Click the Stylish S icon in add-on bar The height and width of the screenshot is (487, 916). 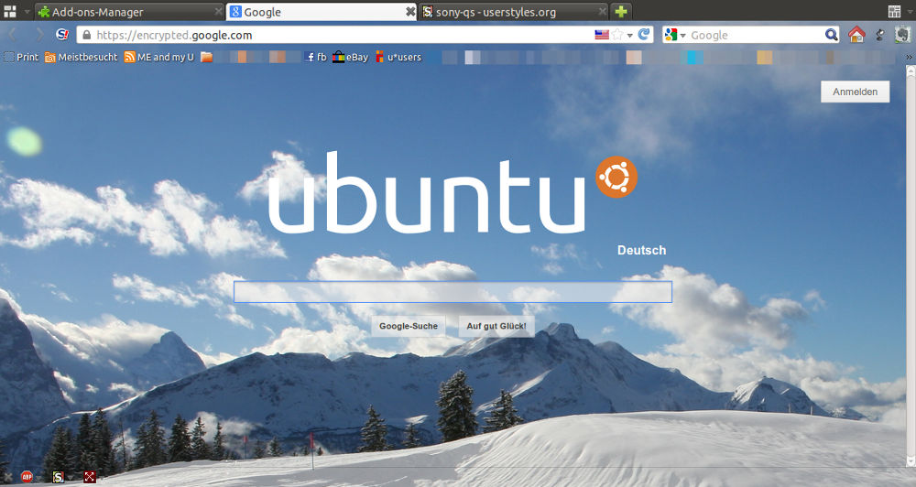click(58, 477)
